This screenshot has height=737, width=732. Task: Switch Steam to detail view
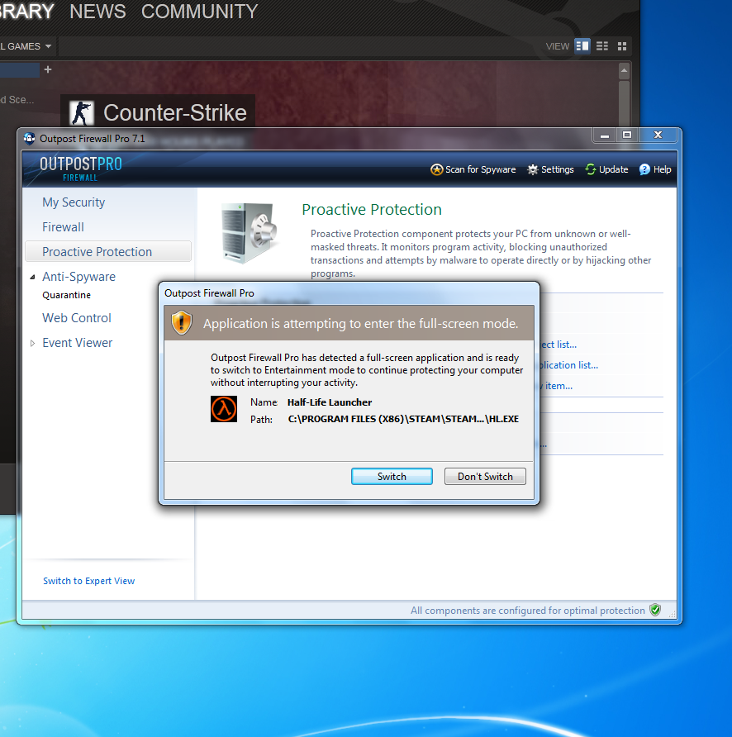(582, 46)
